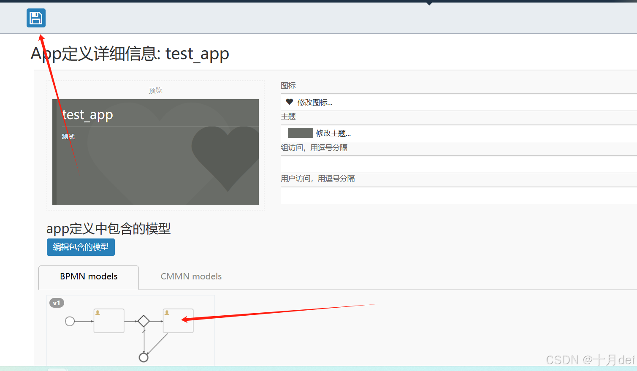637x371 pixels.
Task: Click the grey theme color swatch
Action: (x=300, y=133)
